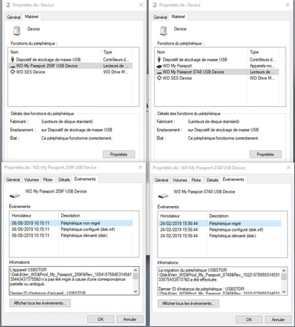Click the large drive icon beside WD My Passport 259F
Screen dimensions: 295x327
[15, 195]
